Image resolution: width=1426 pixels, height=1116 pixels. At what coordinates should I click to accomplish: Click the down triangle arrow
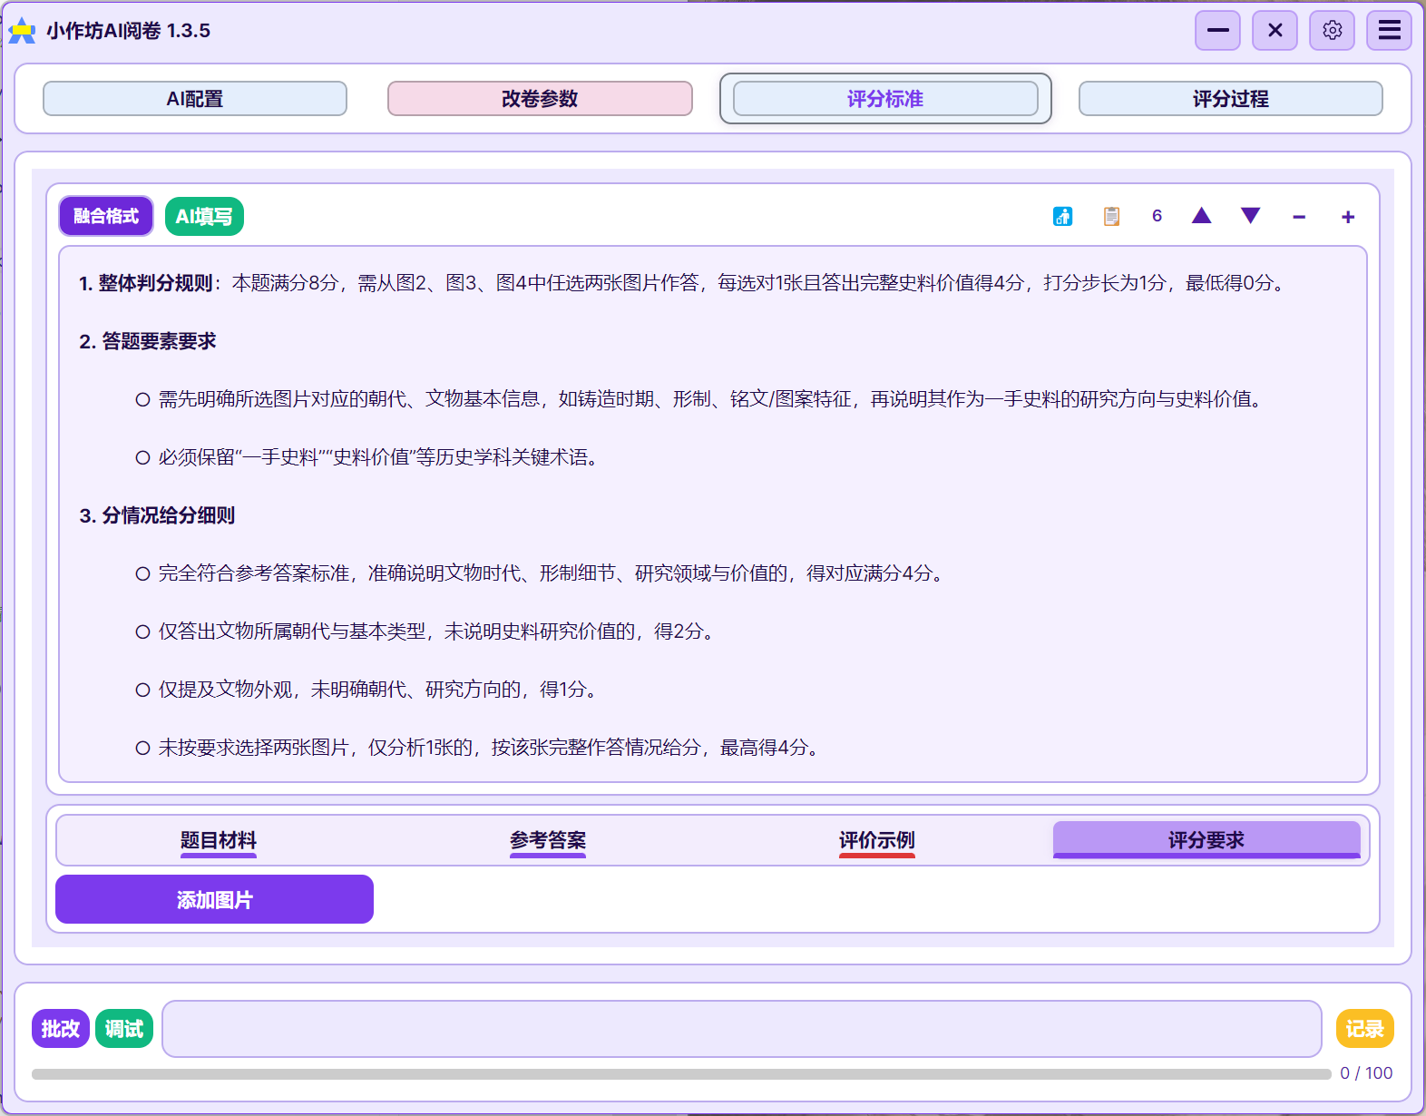(x=1250, y=216)
